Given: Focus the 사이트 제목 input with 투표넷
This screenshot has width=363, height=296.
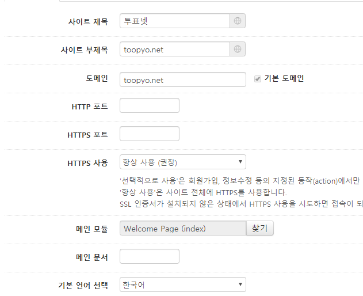Looking at the screenshot, I should click(x=175, y=21).
